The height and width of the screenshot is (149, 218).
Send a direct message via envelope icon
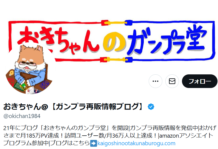(x=172, y=81)
